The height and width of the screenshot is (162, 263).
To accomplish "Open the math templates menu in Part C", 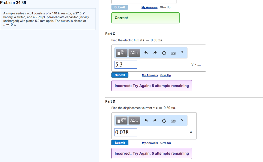I will click(121, 53).
